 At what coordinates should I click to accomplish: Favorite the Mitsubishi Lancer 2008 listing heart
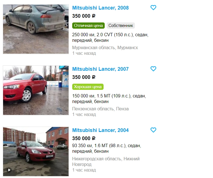click(153, 8)
